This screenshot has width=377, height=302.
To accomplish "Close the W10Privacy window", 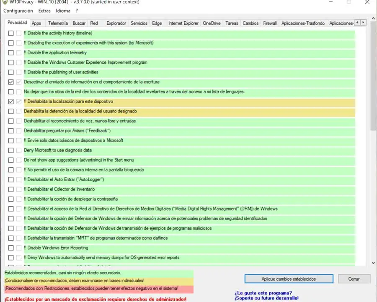I will click(367, 2).
